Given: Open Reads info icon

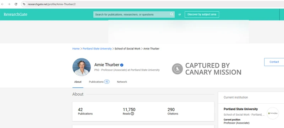Looking at the screenshot, I should pos(132,114).
